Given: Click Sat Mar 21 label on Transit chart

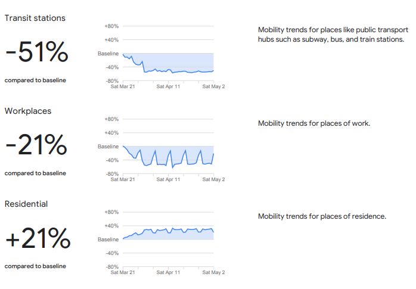Looking at the screenshot, I should (x=123, y=86).
